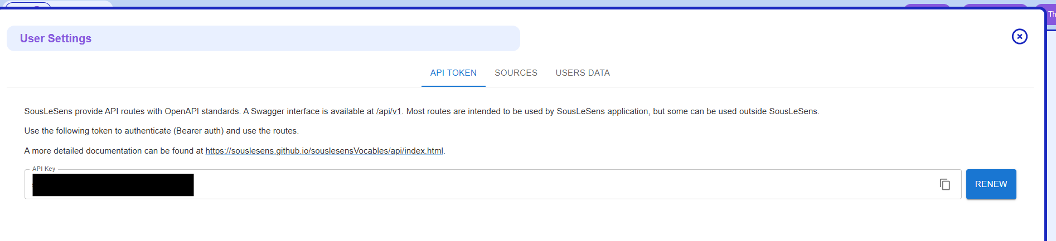1056x241 pixels.
Task: Open the USERS DATA tab
Action: tap(583, 73)
